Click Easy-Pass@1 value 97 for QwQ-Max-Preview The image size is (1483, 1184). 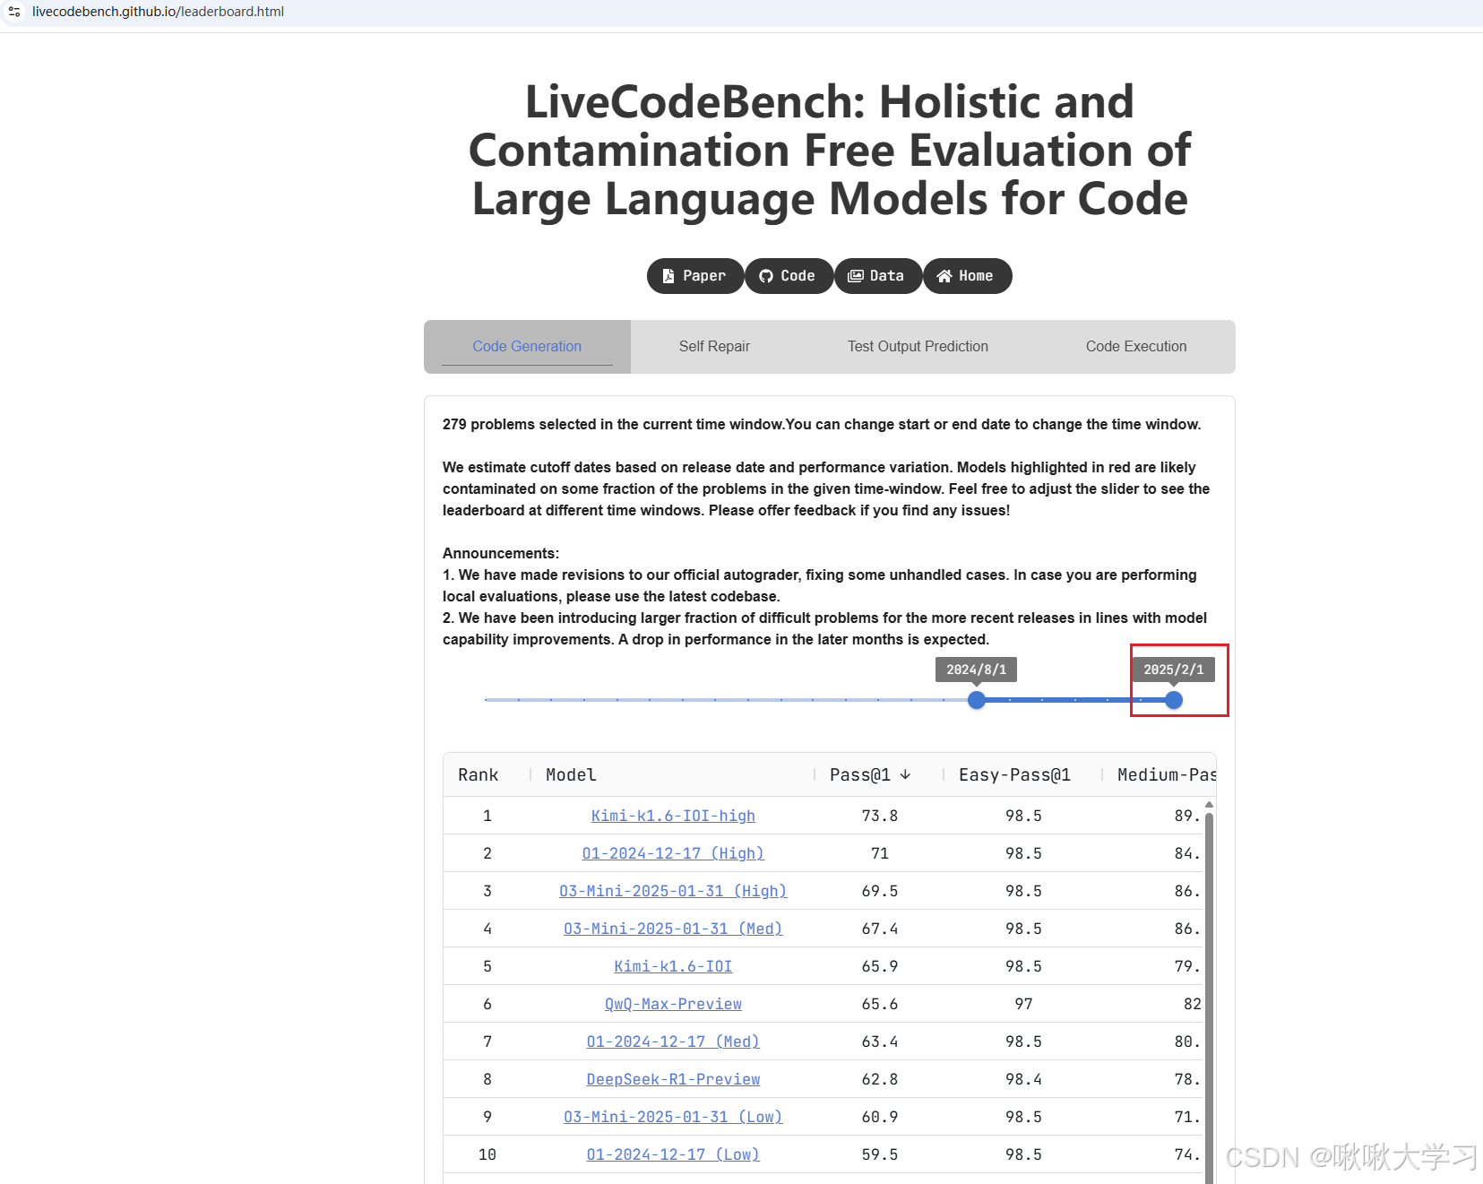(x=1023, y=1004)
